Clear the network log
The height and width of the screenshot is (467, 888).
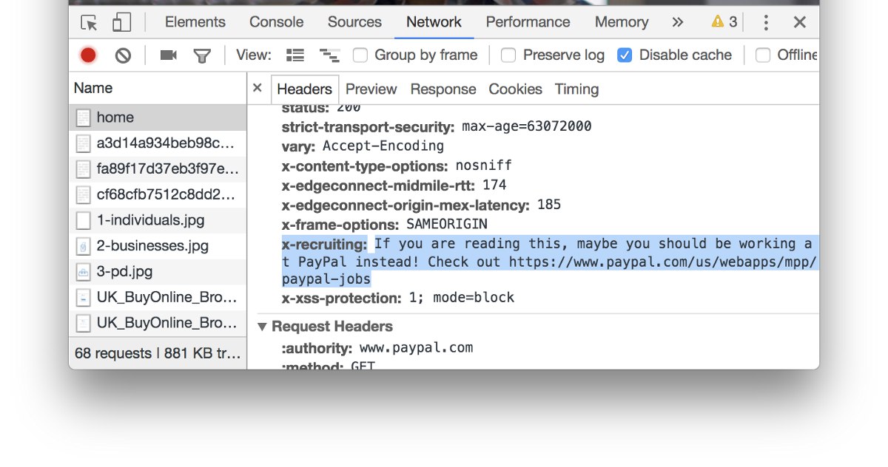124,55
